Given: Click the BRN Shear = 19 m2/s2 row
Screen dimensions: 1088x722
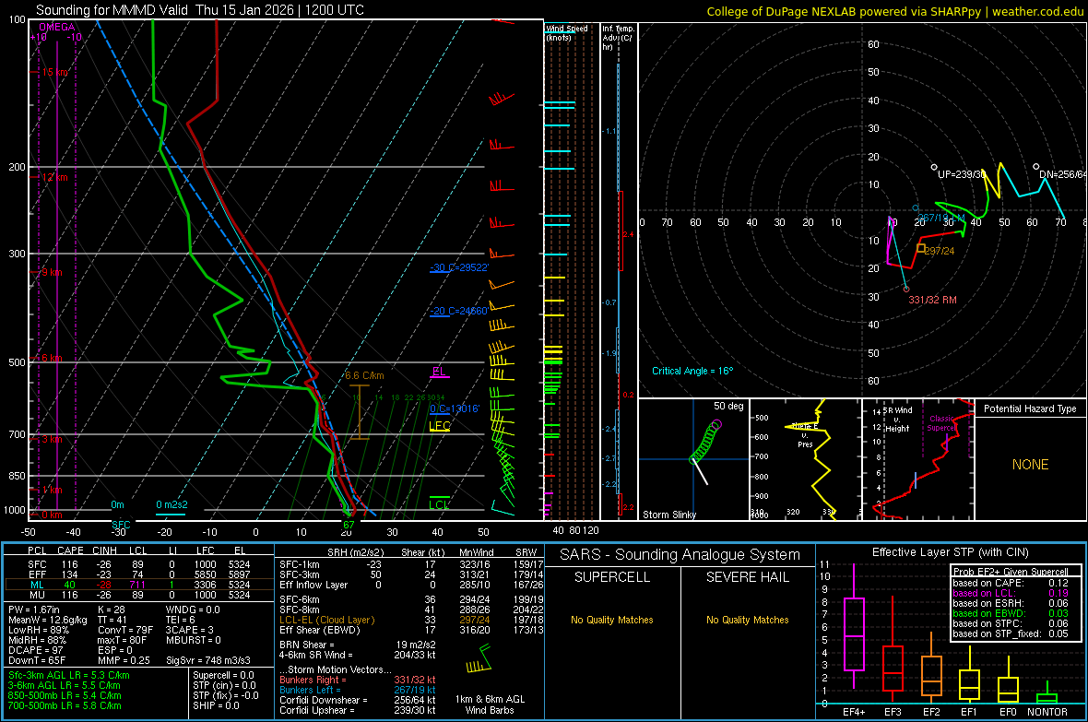Looking at the screenshot, I should click(x=358, y=645).
